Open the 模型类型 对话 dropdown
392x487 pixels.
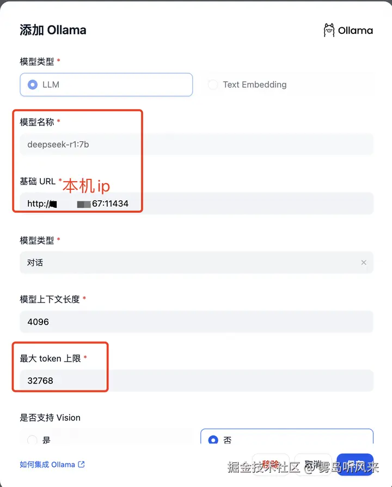coord(191,262)
